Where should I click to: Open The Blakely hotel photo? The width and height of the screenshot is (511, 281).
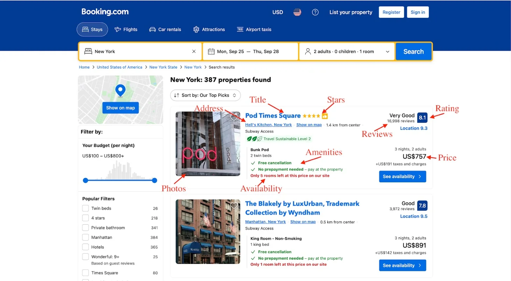tap(208, 232)
